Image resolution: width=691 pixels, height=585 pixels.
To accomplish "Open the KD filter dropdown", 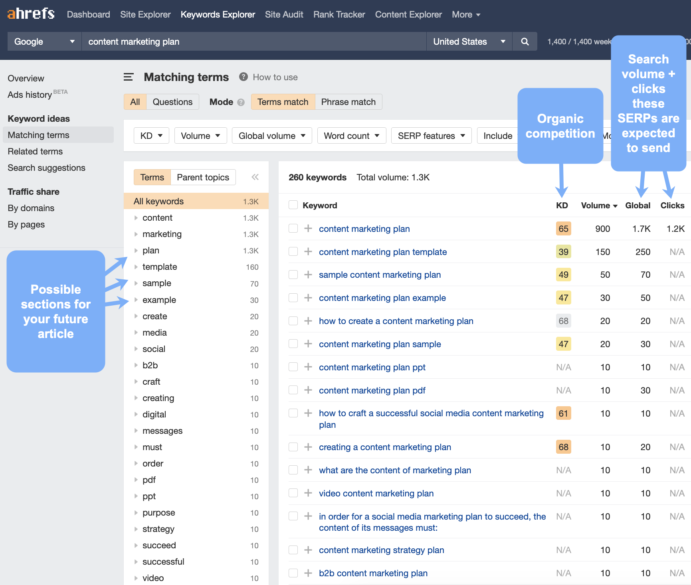I will 151,136.
